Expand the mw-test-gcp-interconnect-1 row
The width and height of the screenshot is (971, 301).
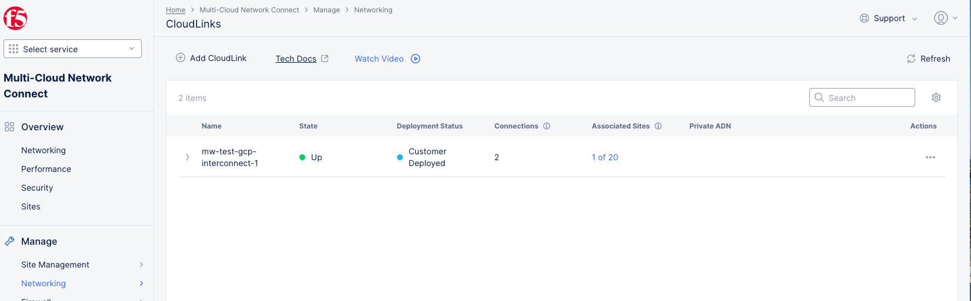[188, 157]
